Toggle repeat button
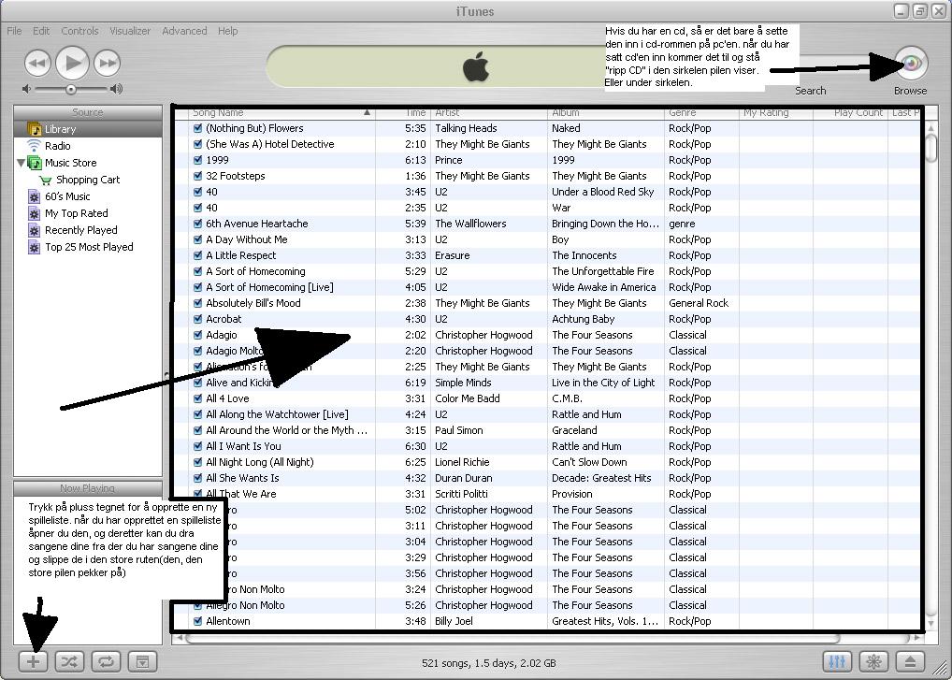Screen dimensions: 952x680 (106, 662)
